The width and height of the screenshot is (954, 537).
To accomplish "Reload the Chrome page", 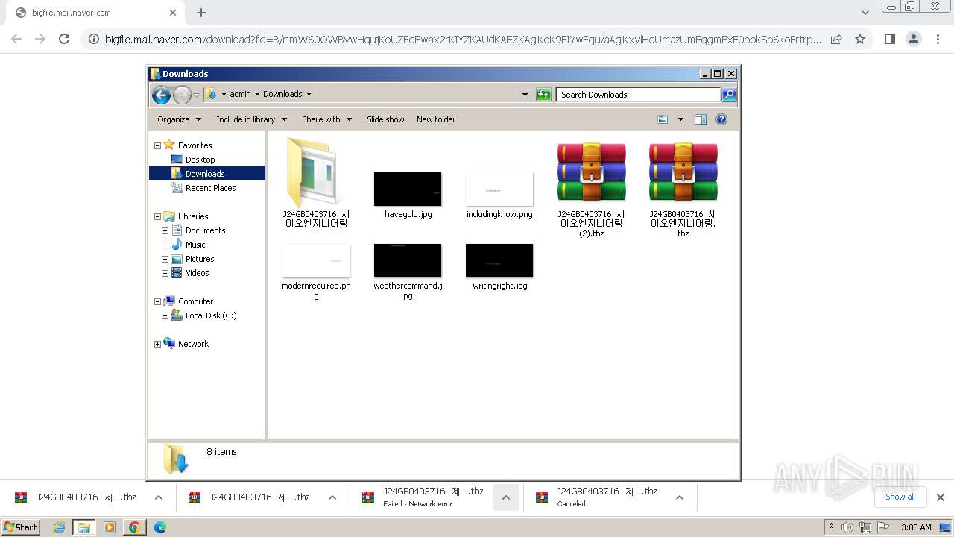I will tap(64, 39).
